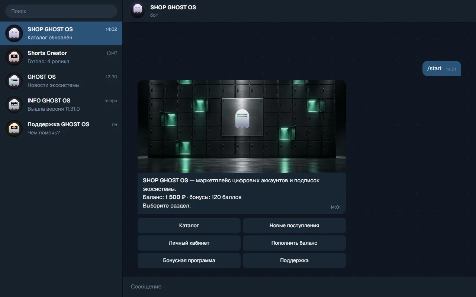The image size is (476, 297).
Task: Click 'Готово: 4 ролика' preview text
Action: pyautogui.click(x=48, y=61)
